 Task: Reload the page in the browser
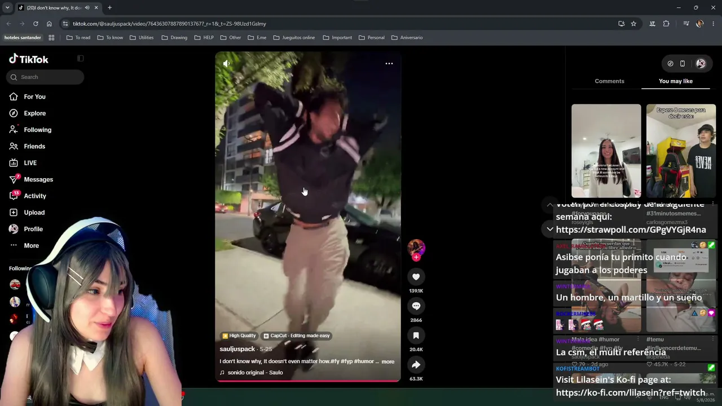tap(36, 24)
